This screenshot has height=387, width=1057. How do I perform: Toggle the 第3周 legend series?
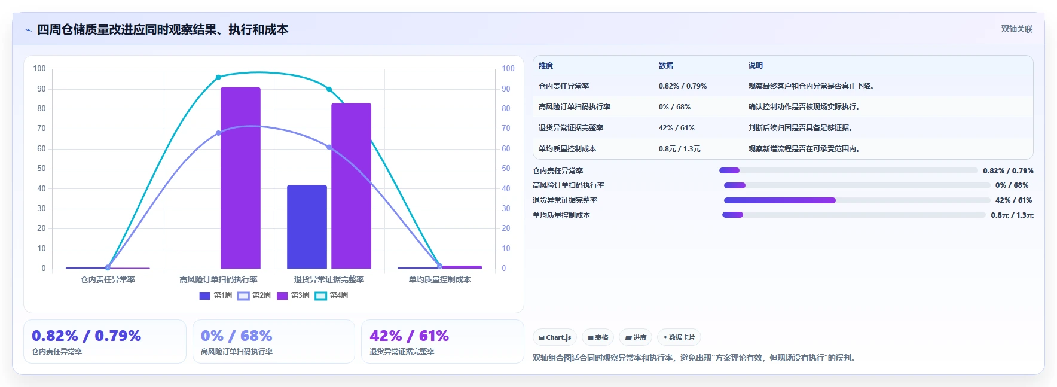tap(293, 295)
